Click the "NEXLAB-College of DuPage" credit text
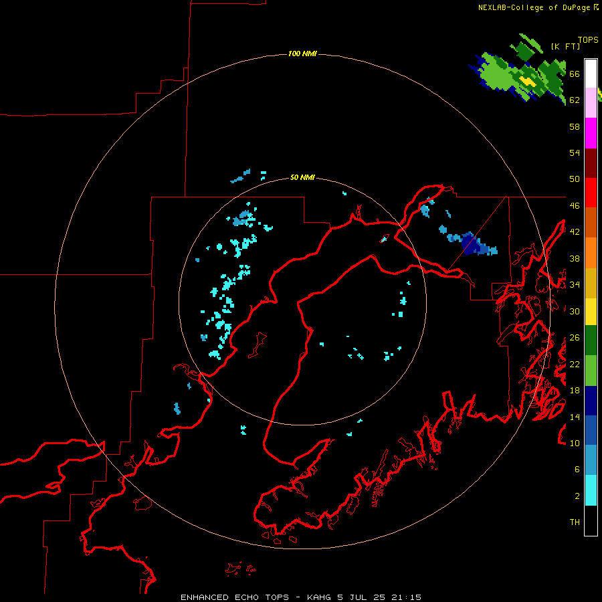The height and width of the screenshot is (602, 602). (x=534, y=7)
